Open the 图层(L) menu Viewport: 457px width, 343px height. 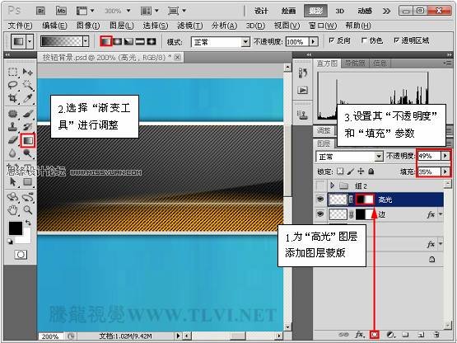point(122,26)
